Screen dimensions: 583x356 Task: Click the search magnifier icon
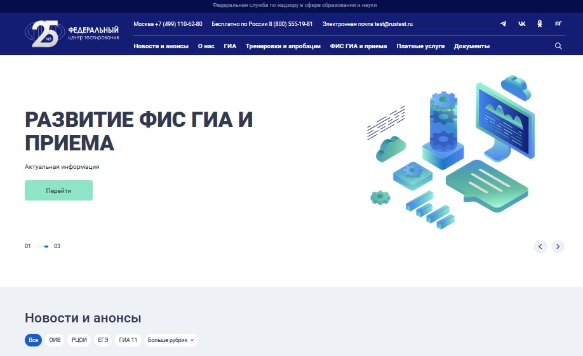(x=558, y=46)
